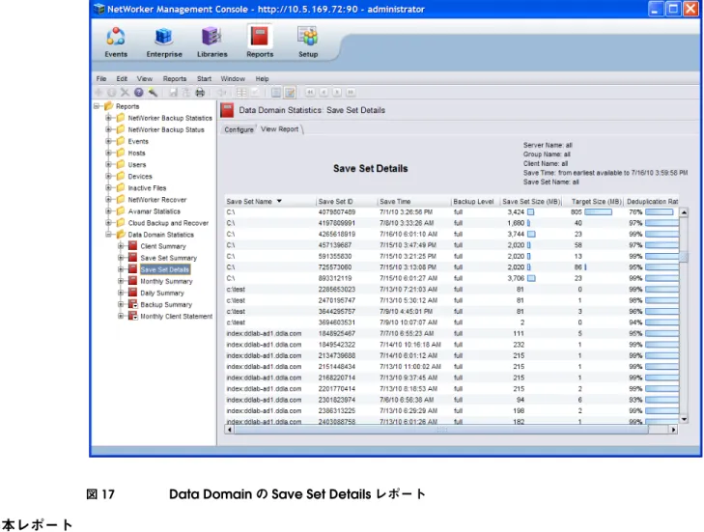Expand the NetWorker Recover folder

coord(108,199)
